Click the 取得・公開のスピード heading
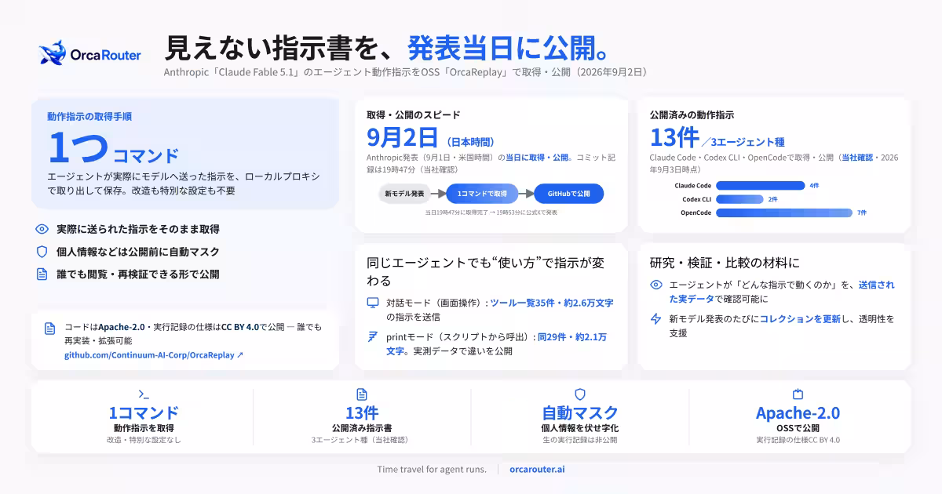The width and height of the screenshot is (942, 494). [413, 114]
